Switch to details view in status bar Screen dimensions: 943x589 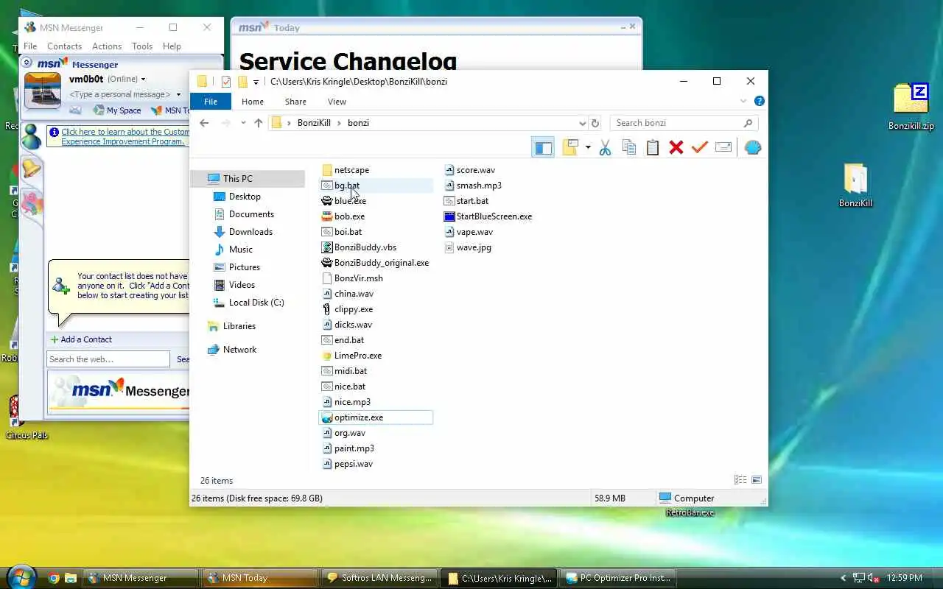pos(740,480)
